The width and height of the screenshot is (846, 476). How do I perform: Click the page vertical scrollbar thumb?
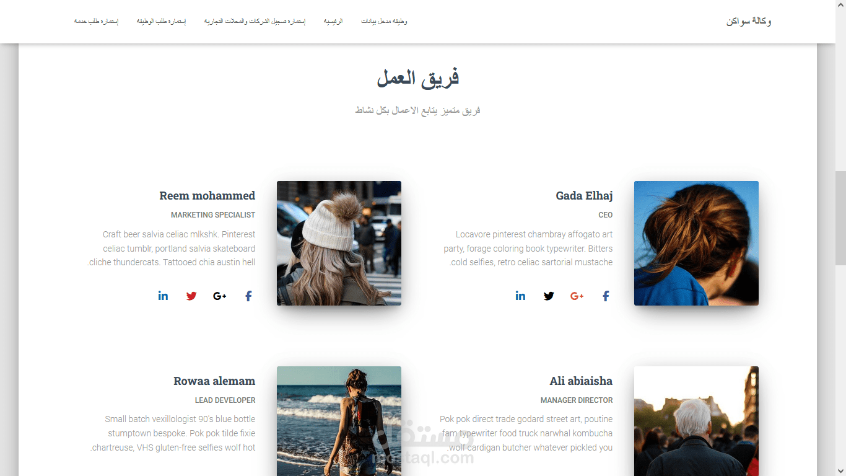tap(840, 218)
